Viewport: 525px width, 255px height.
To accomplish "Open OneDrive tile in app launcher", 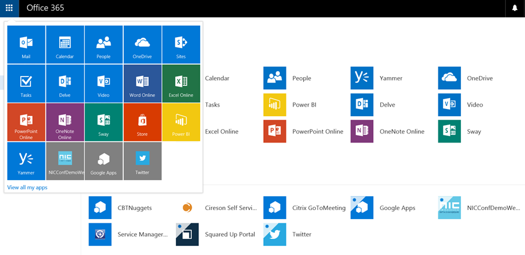I will [x=142, y=44].
